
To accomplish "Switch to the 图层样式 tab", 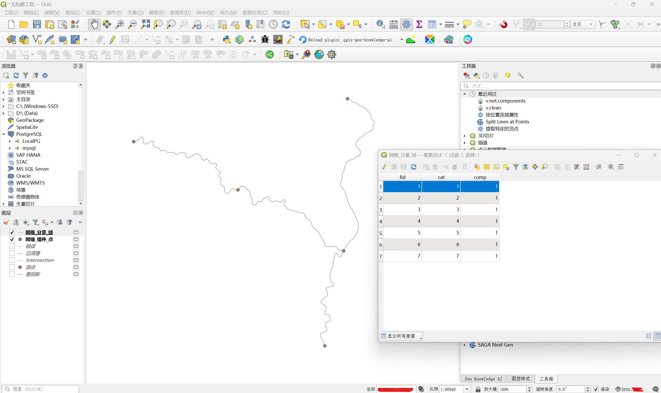I will coord(520,379).
